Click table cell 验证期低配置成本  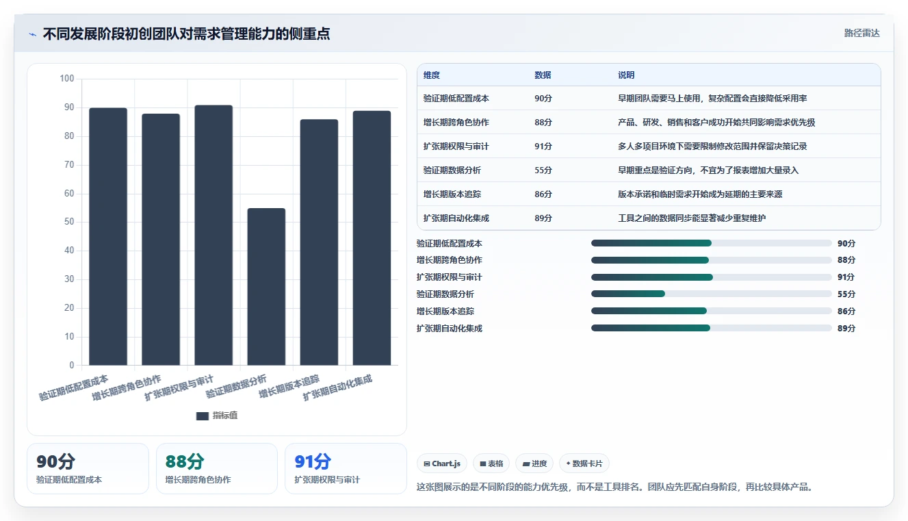pyautogui.click(x=456, y=99)
